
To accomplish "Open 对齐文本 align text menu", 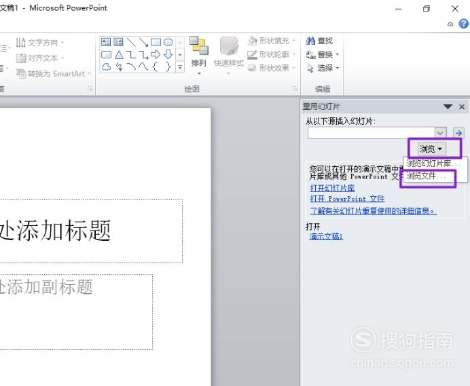I will (40, 58).
